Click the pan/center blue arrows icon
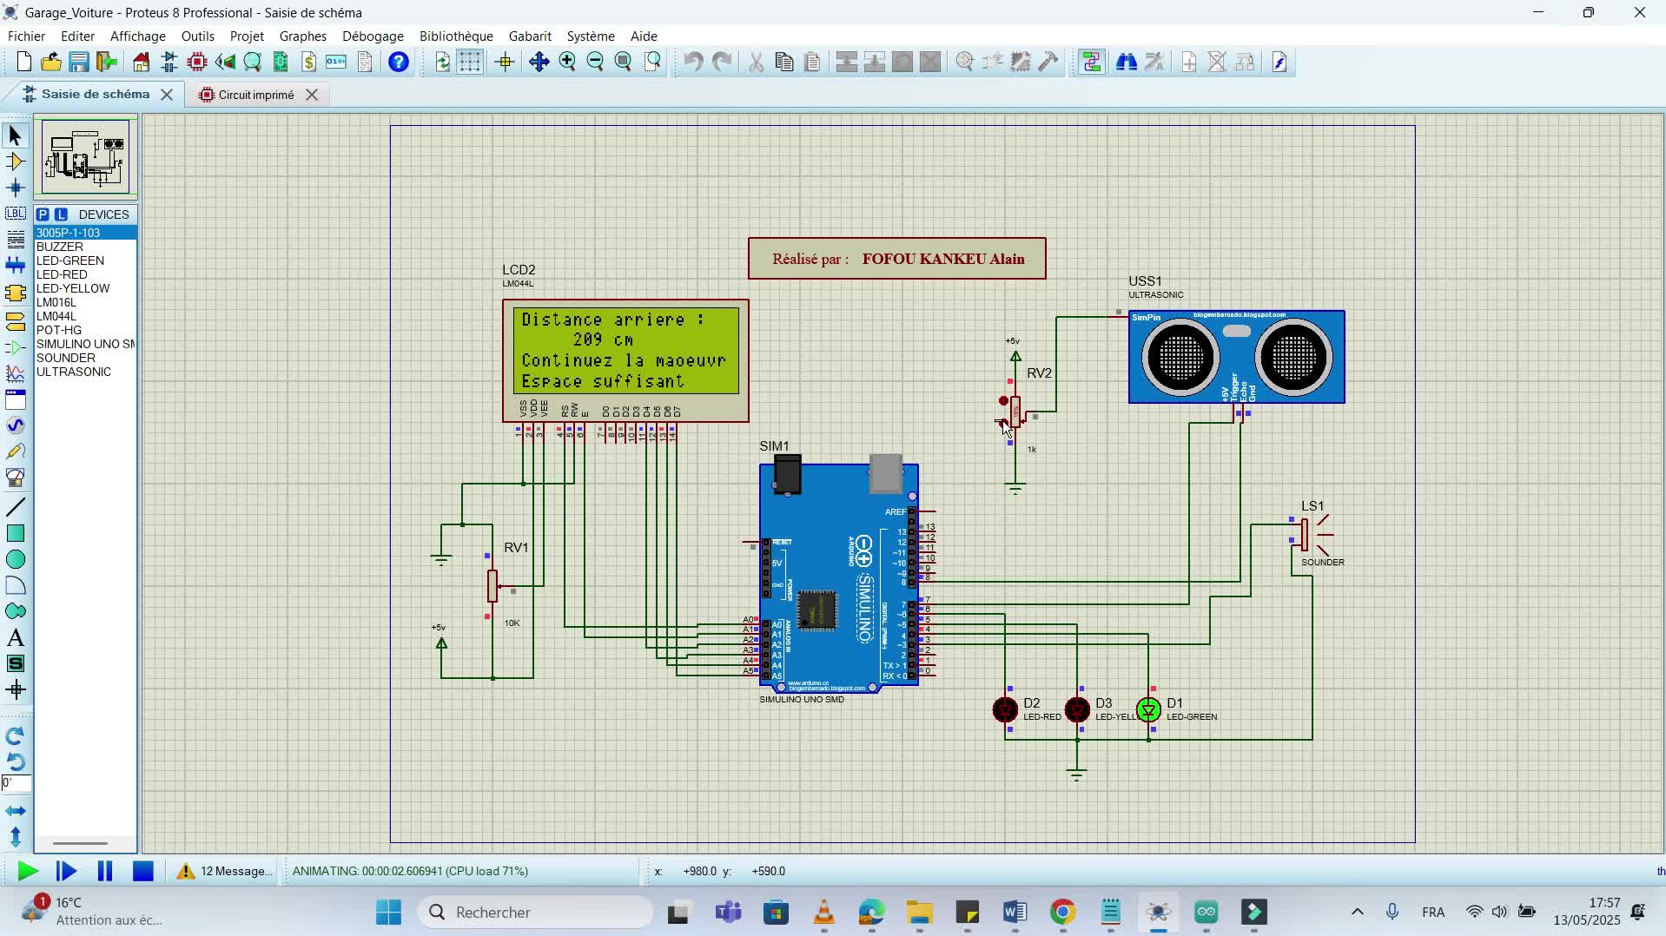 pyautogui.click(x=539, y=62)
